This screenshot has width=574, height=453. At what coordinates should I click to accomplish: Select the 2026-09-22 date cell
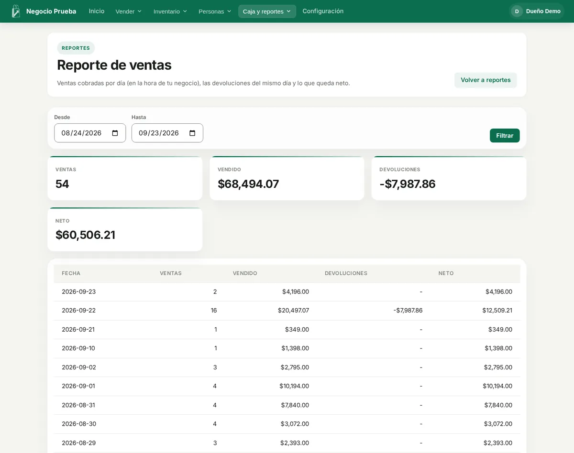click(79, 311)
